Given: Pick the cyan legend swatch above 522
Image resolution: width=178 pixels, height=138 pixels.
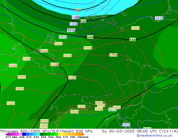Looking at the screenshot, I should pos(38,134).
